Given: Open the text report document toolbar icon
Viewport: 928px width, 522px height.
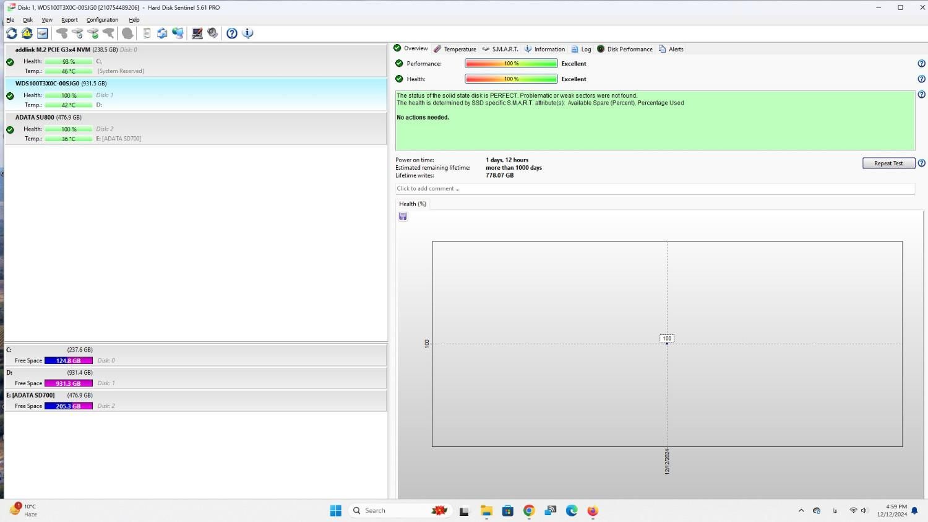Looking at the screenshot, I should [x=147, y=33].
